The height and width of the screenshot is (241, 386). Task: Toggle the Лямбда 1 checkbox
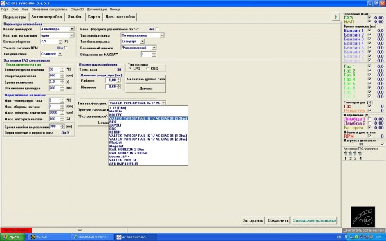point(369,119)
